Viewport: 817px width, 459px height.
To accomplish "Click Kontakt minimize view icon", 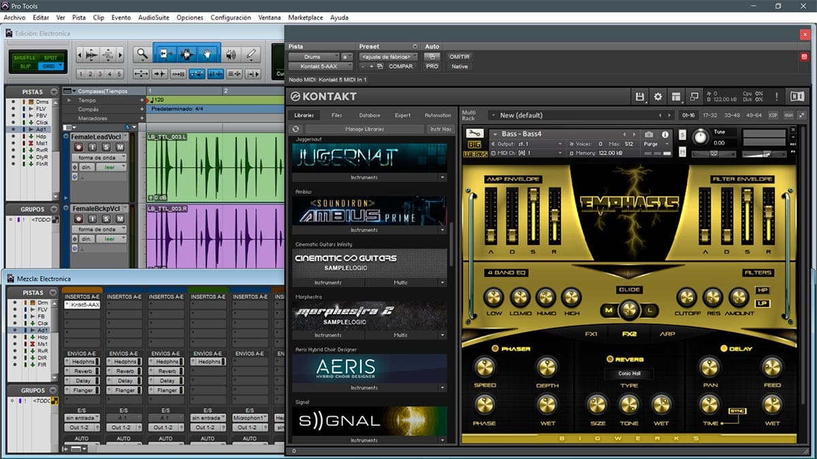I will click(x=693, y=97).
